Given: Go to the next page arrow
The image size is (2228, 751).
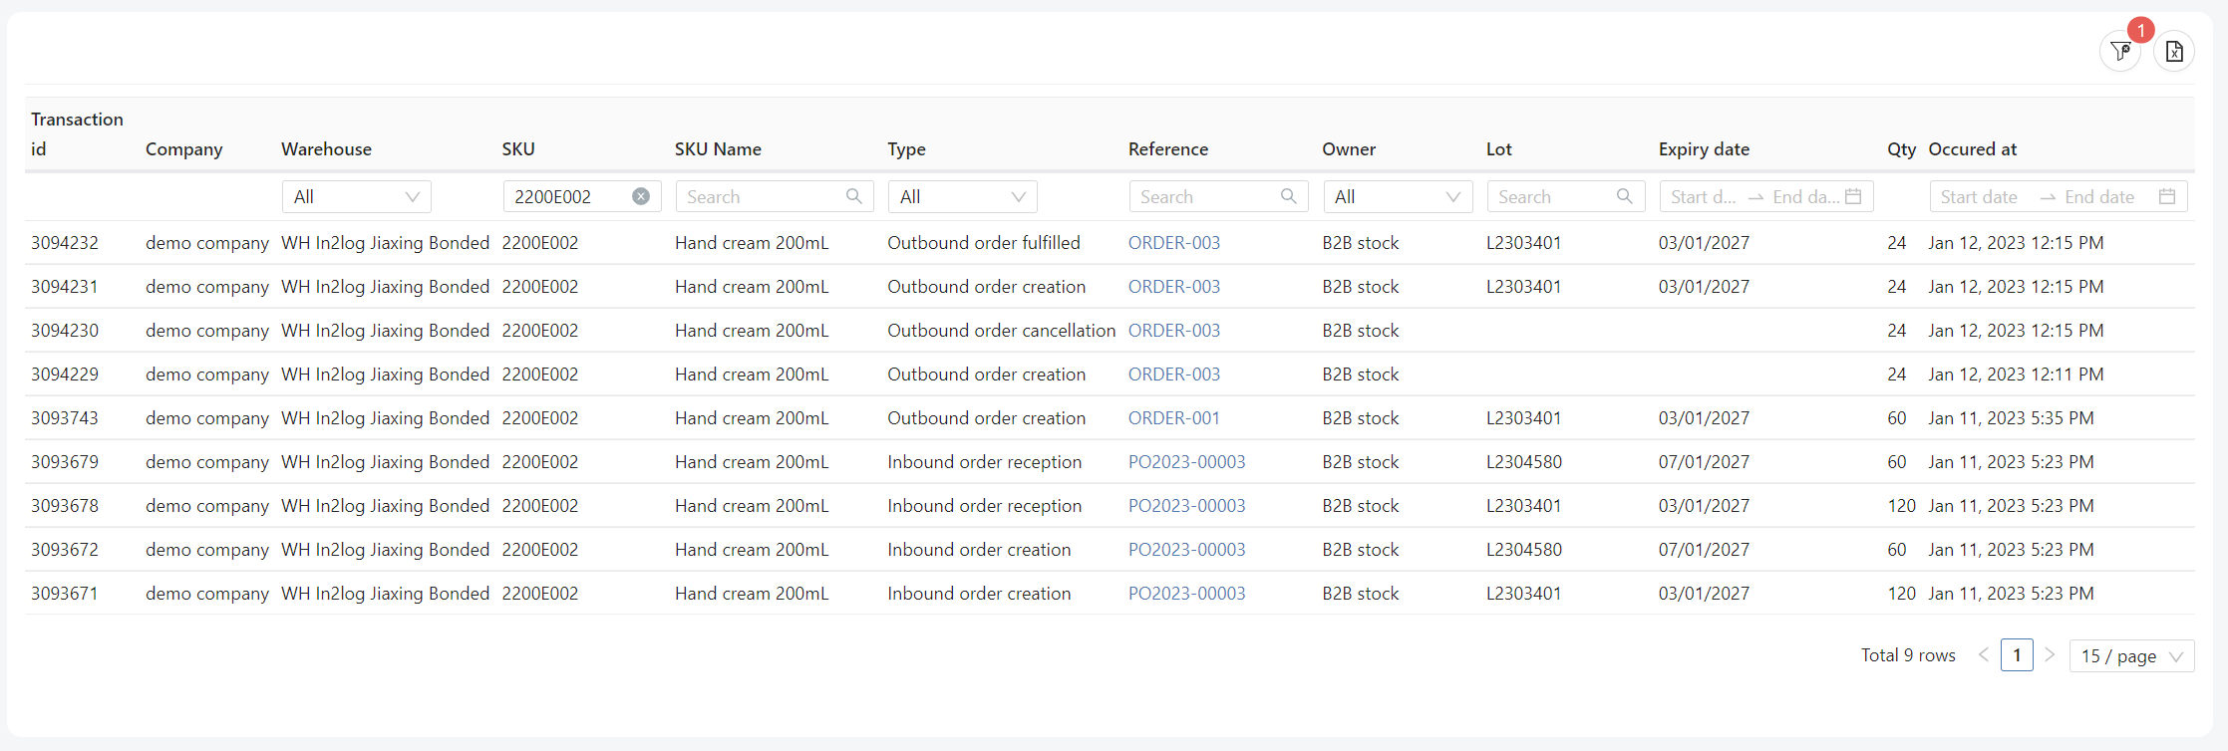Looking at the screenshot, I should pyautogui.click(x=2050, y=655).
